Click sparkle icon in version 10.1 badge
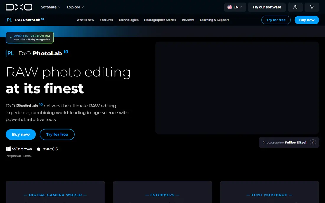Viewport: 325px width, 203px height. (11, 37)
